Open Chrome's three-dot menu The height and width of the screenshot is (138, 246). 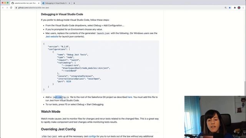243,8
